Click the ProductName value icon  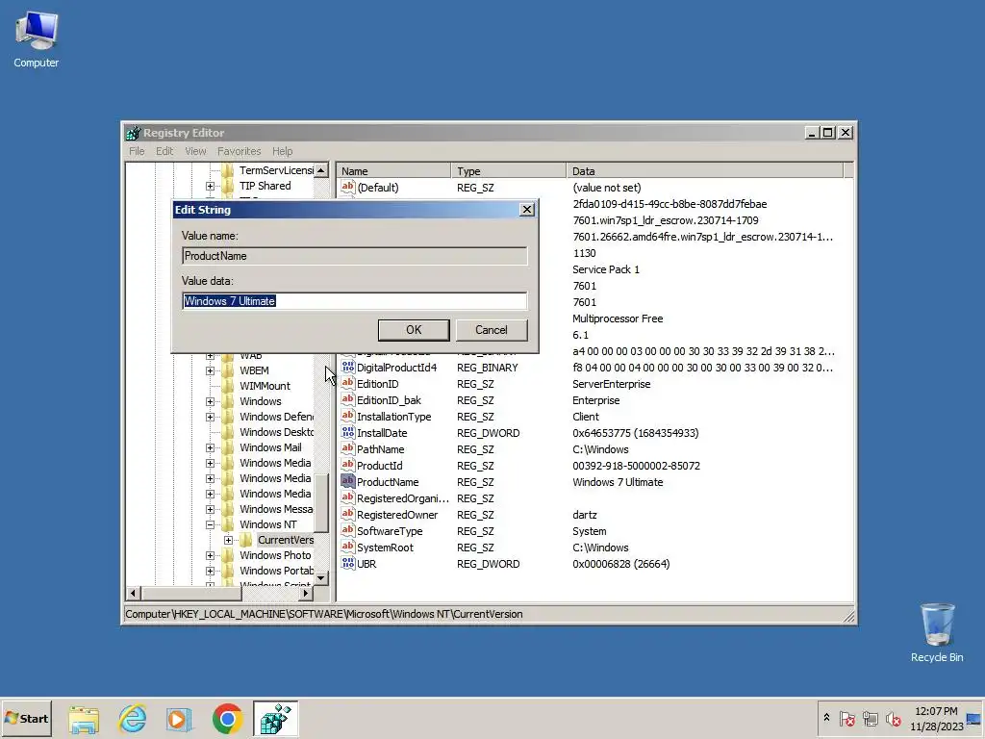point(347,481)
